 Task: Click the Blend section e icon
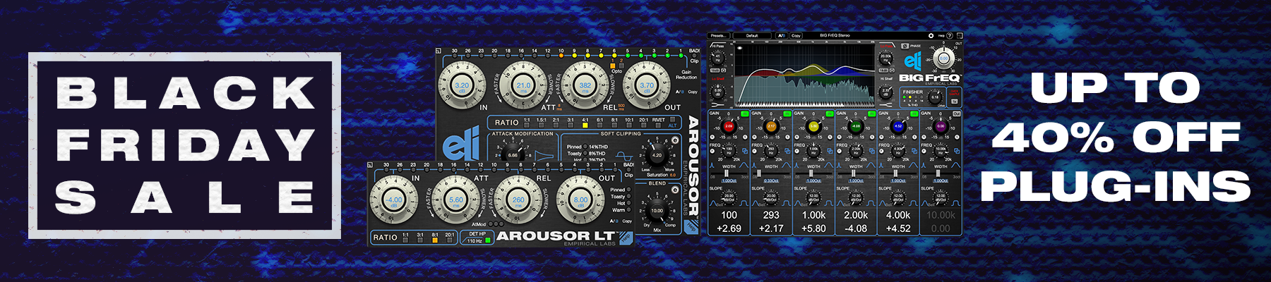[674, 191]
